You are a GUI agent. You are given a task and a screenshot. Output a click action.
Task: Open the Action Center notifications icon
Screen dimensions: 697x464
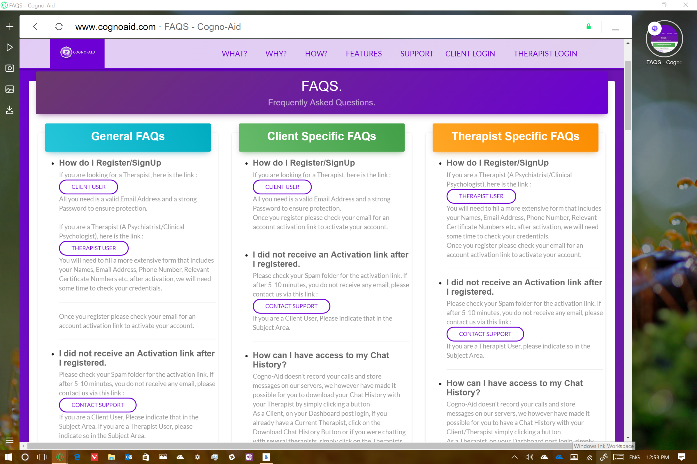(x=681, y=457)
